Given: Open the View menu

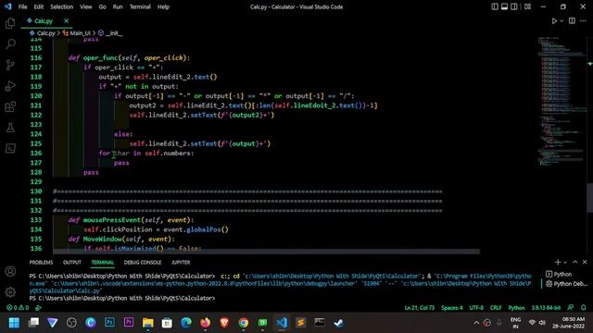Looking at the screenshot, I should [x=86, y=6].
